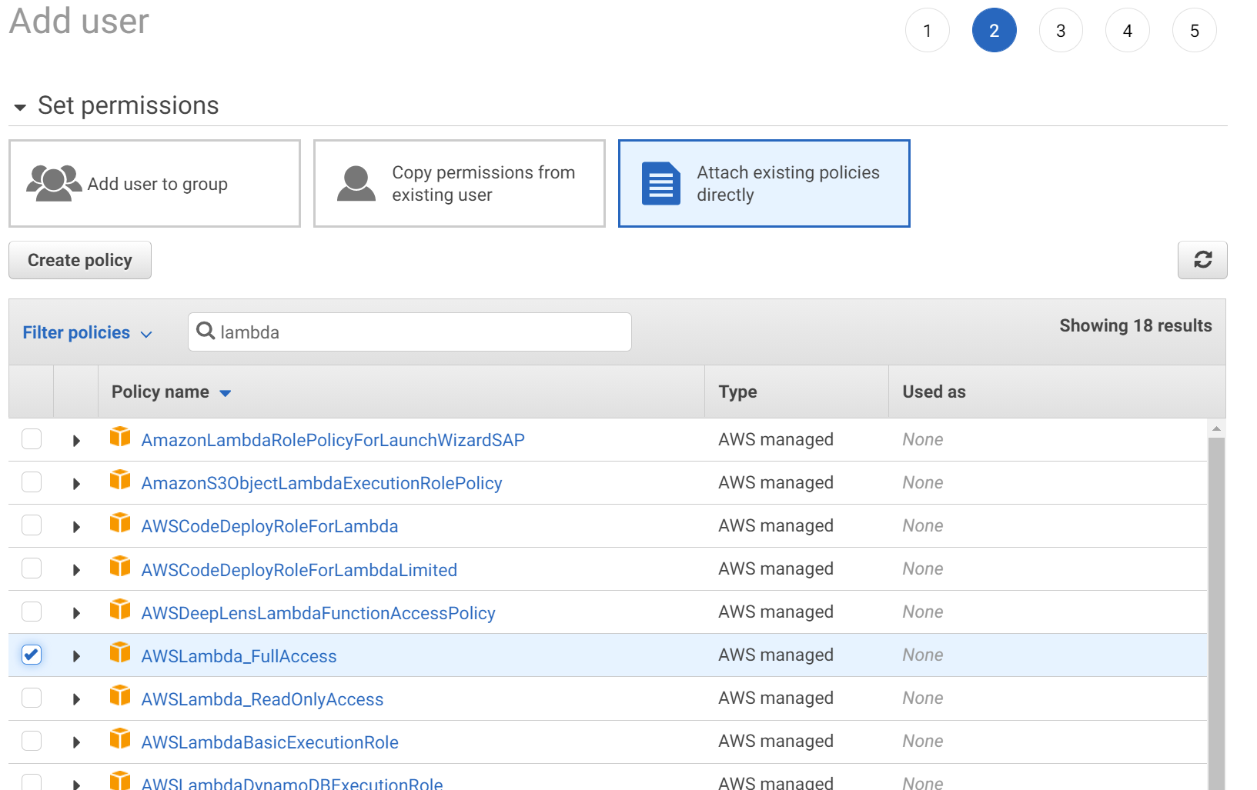The height and width of the screenshot is (790, 1257).
Task: Open the AWSLambda_ReadOnlyAccess policy link
Action: (262, 699)
